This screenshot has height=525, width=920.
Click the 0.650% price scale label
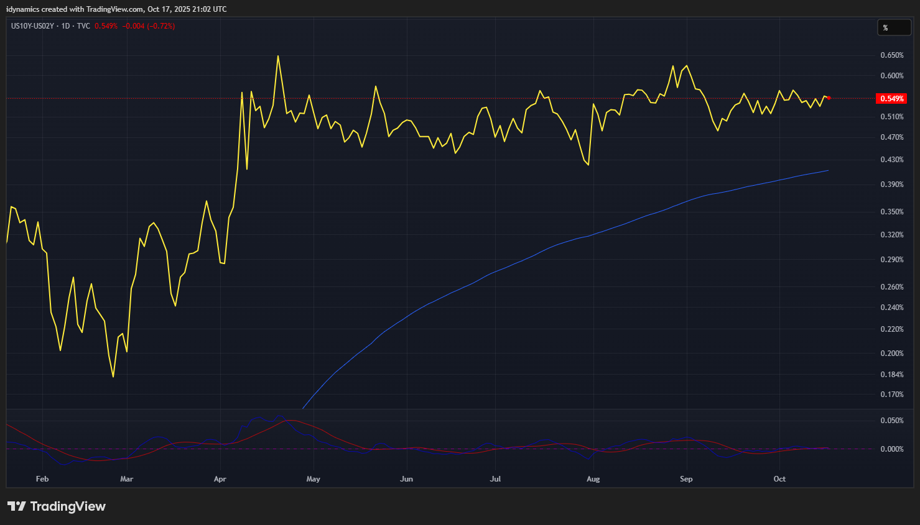(x=892, y=55)
